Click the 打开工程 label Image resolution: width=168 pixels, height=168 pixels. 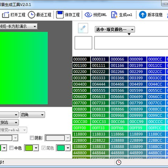pos(18,15)
